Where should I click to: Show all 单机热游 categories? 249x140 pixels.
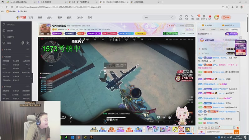27,86
